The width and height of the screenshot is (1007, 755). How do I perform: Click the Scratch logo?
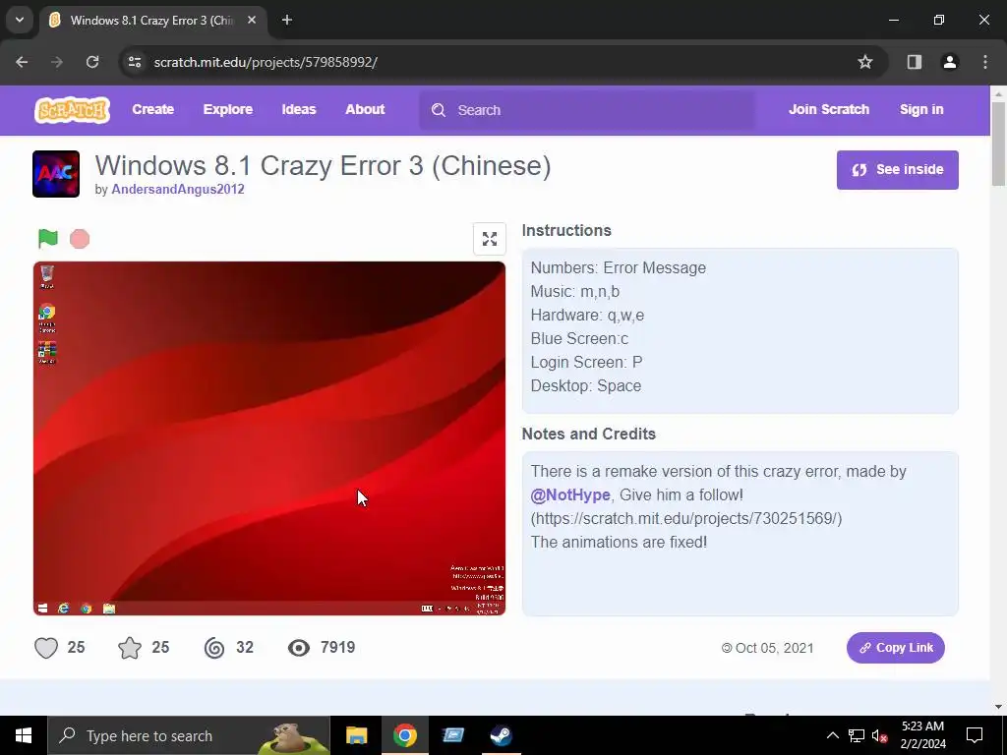(72, 110)
